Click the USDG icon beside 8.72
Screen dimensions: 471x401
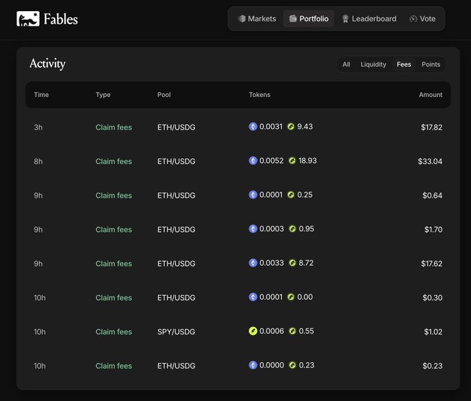[292, 262]
